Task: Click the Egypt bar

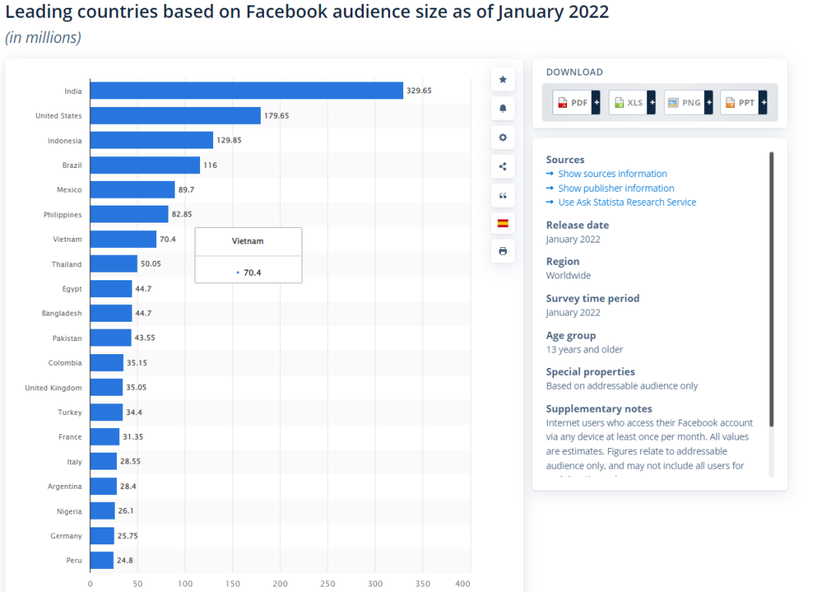Action: [112, 289]
